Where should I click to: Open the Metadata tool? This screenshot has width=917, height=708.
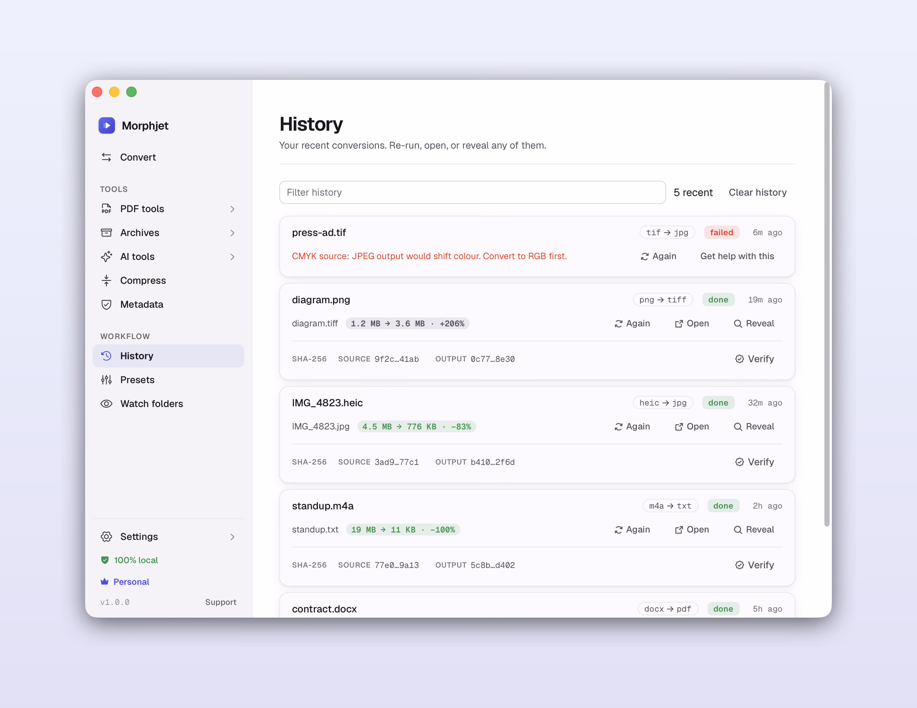coord(168,304)
